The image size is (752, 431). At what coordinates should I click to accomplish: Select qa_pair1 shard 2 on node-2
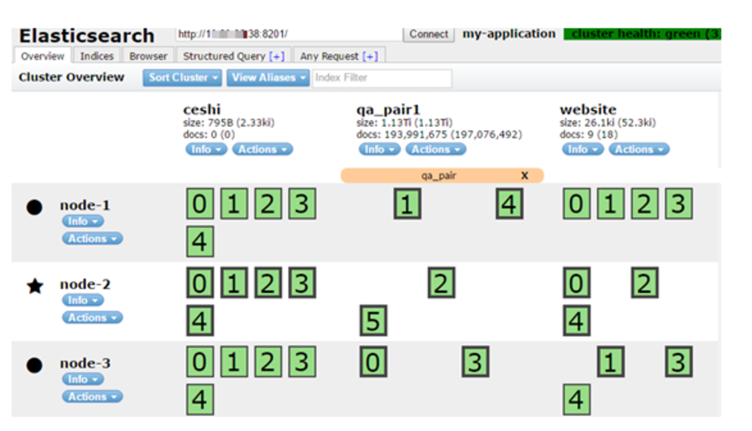(441, 283)
